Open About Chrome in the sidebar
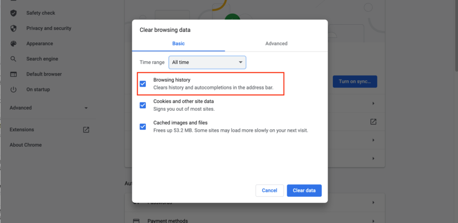 point(25,145)
